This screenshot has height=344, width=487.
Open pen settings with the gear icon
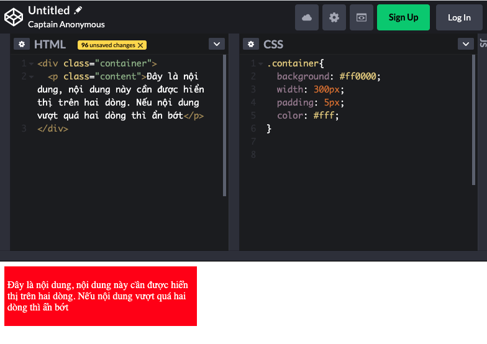click(334, 17)
